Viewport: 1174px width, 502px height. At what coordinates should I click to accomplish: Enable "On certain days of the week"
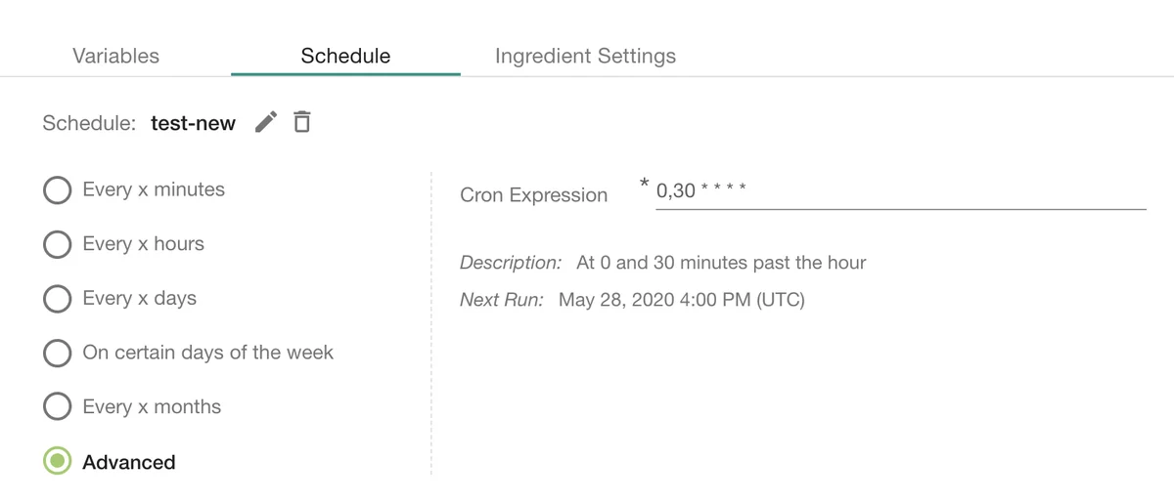point(58,353)
